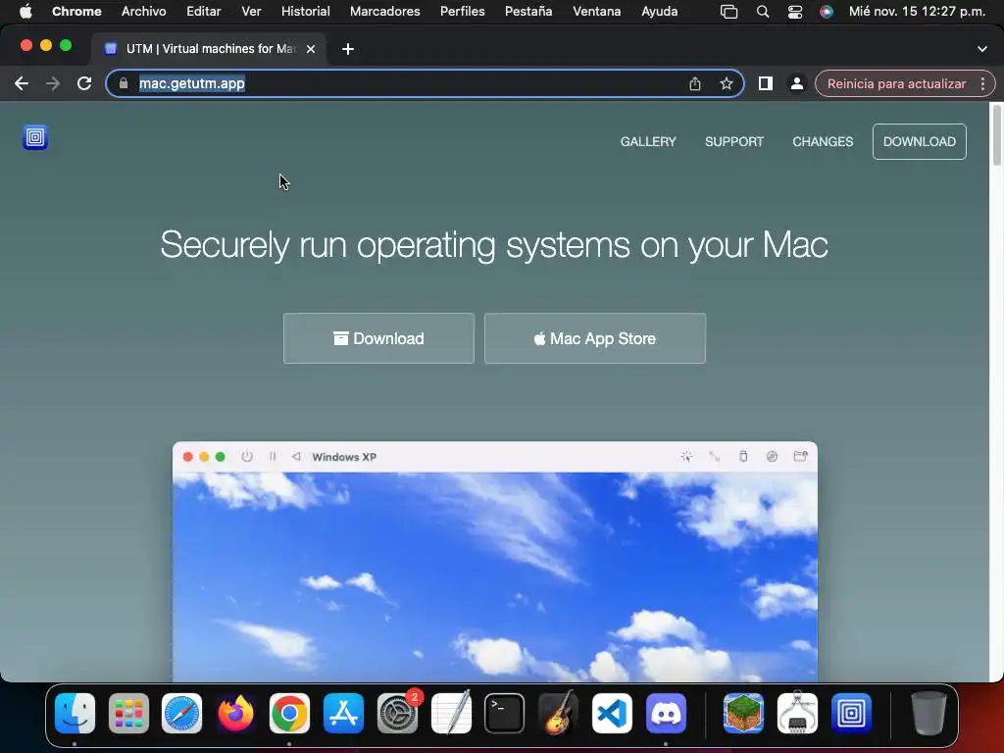The image size is (1004, 753).
Task: Click the padlock site info icon
Action: 124,83
